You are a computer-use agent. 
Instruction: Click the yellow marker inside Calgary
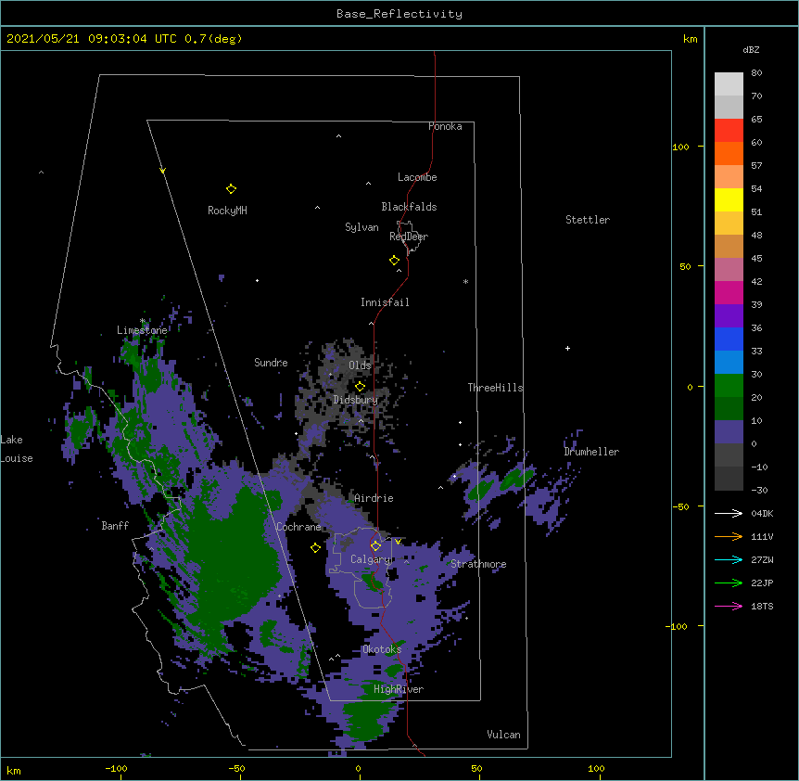click(x=375, y=546)
